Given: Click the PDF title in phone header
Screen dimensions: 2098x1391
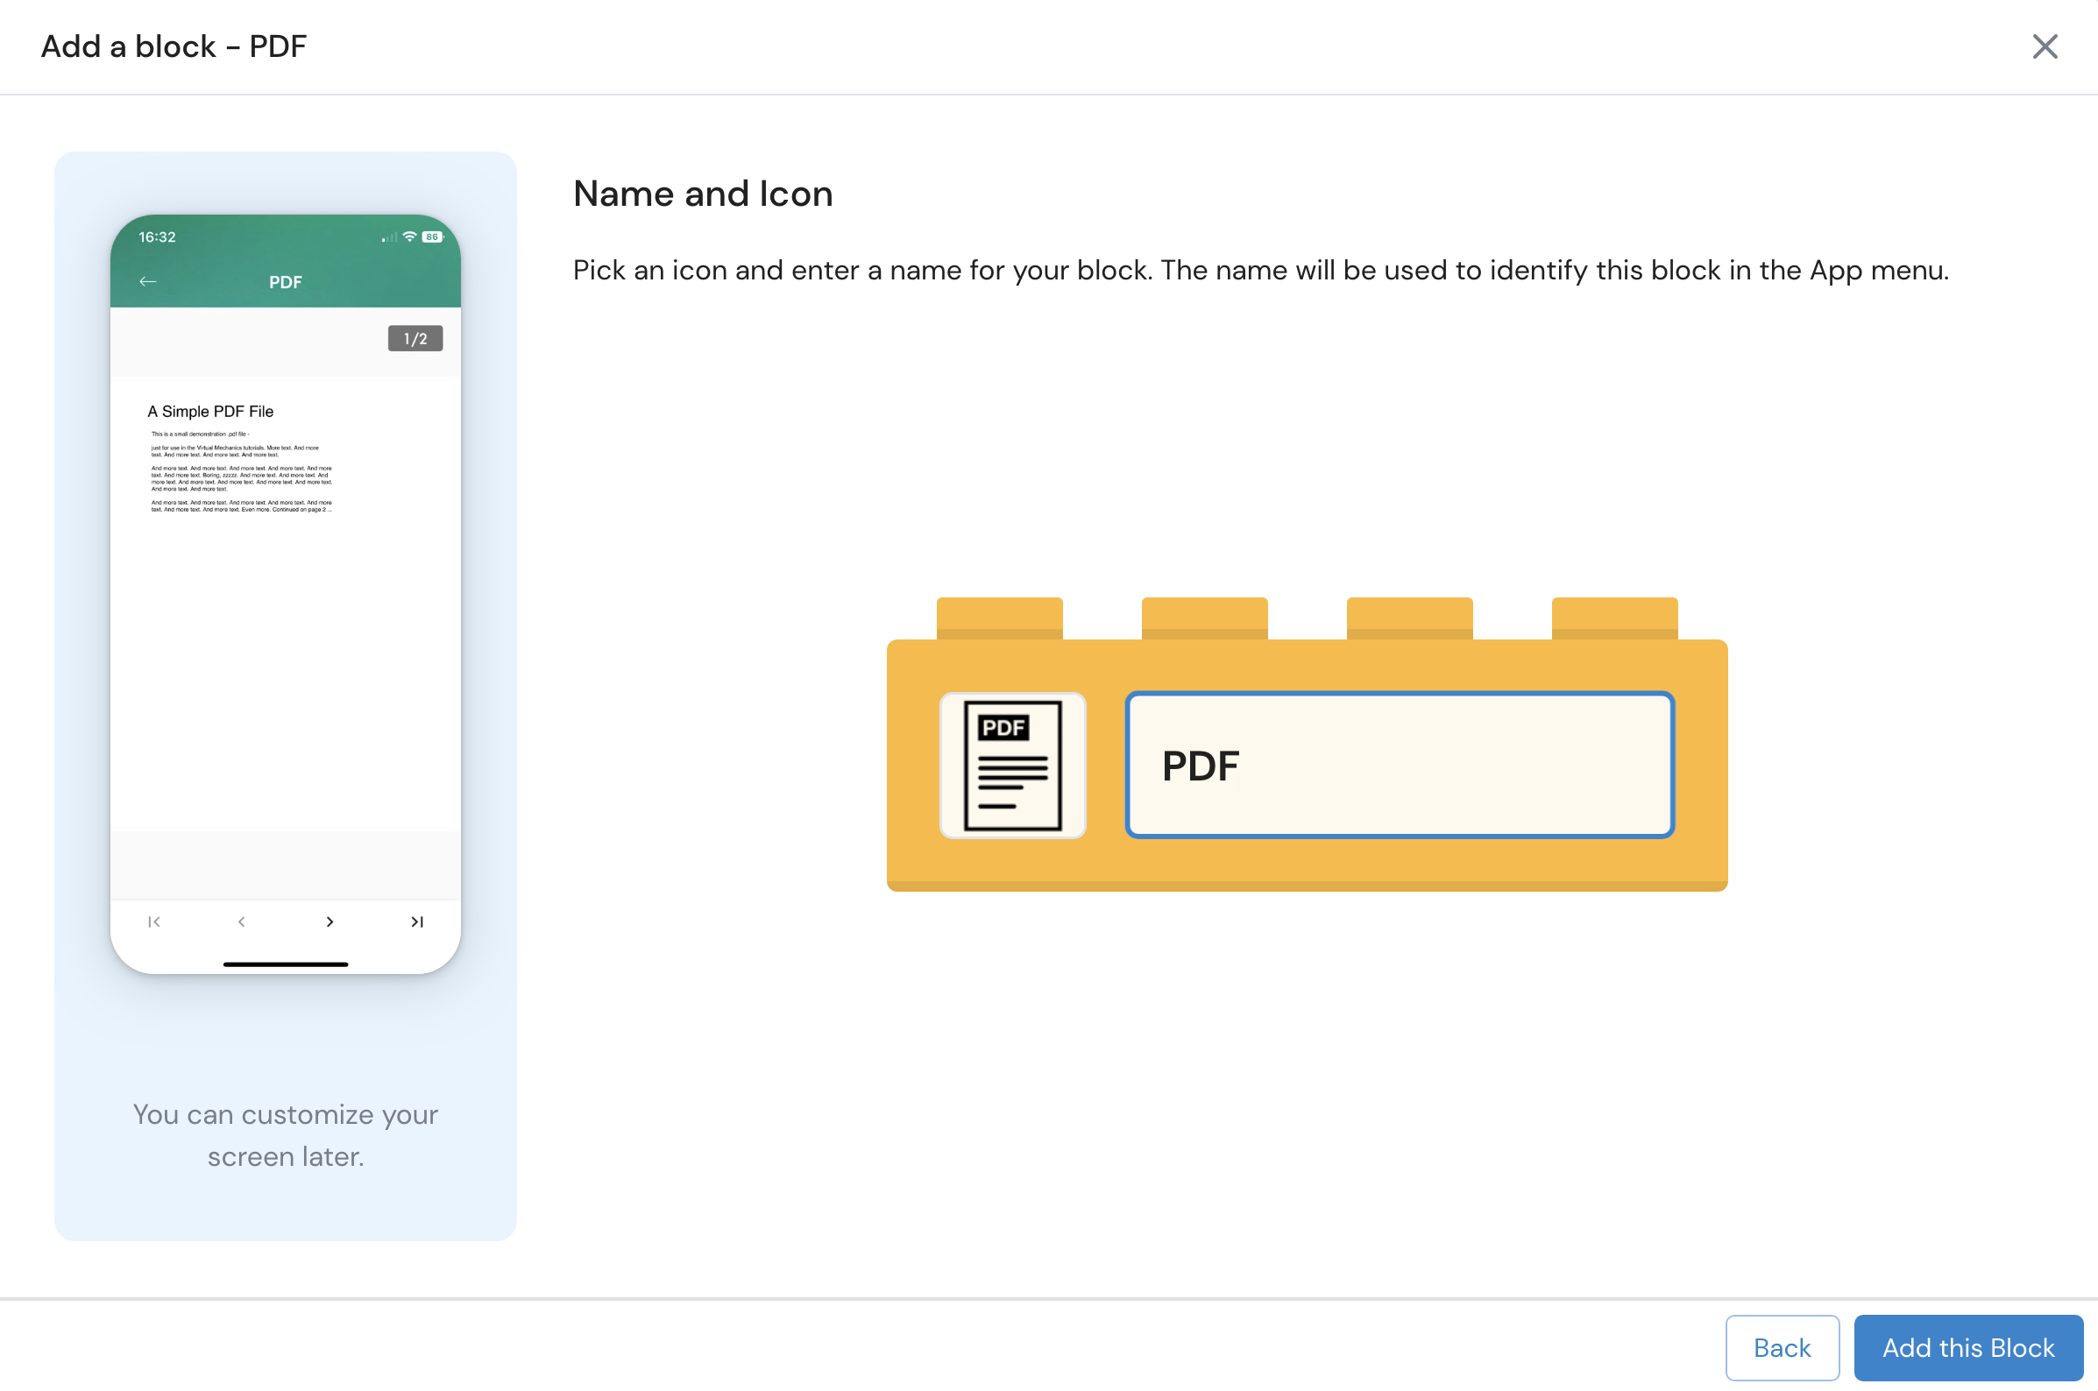Looking at the screenshot, I should tap(285, 282).
